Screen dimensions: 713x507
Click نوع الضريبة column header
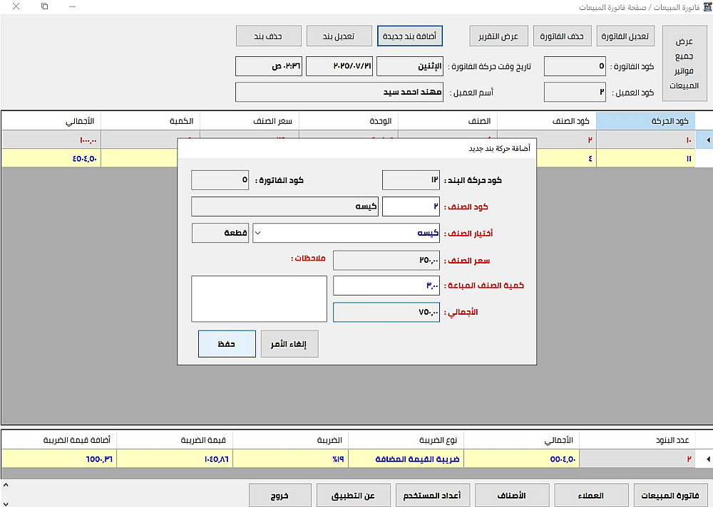[406, 440]
